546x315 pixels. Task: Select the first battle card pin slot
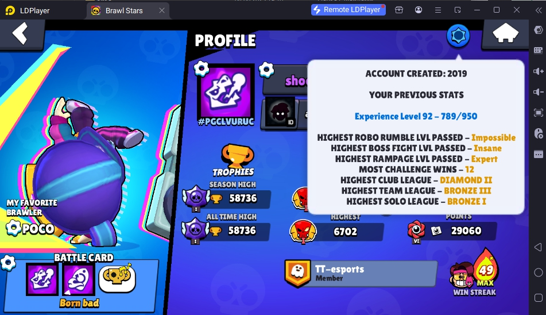pos(42,279)
